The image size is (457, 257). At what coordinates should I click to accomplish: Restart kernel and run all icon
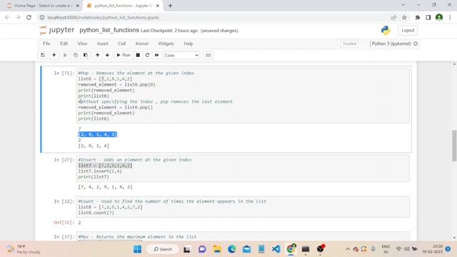point(157,55)
